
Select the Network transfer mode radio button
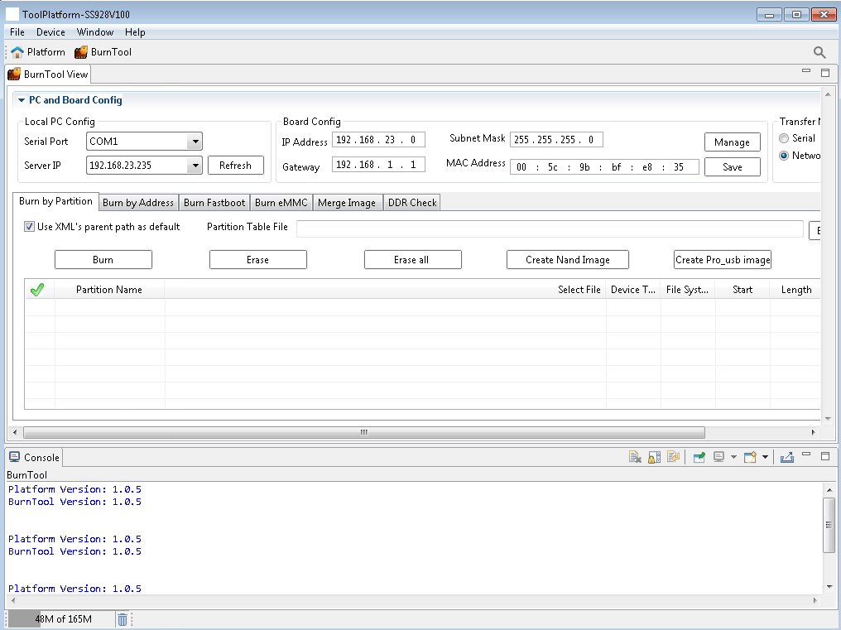784,156
